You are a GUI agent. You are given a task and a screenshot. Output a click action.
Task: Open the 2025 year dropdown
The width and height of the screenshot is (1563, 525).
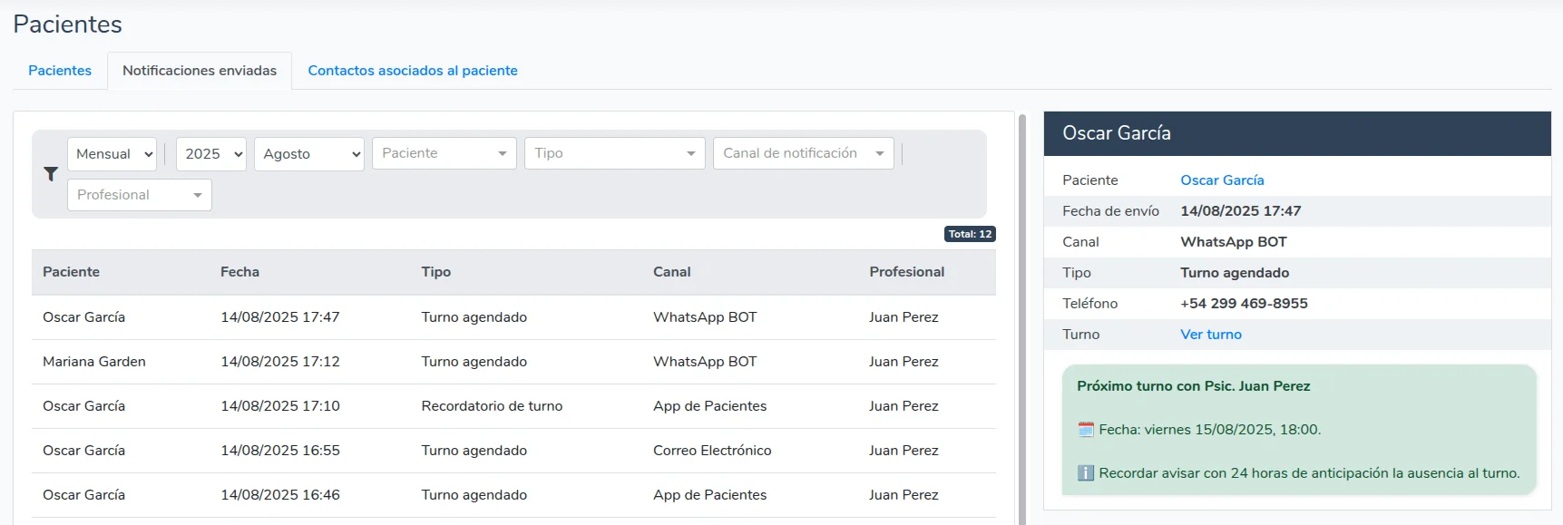click(211, 154)
